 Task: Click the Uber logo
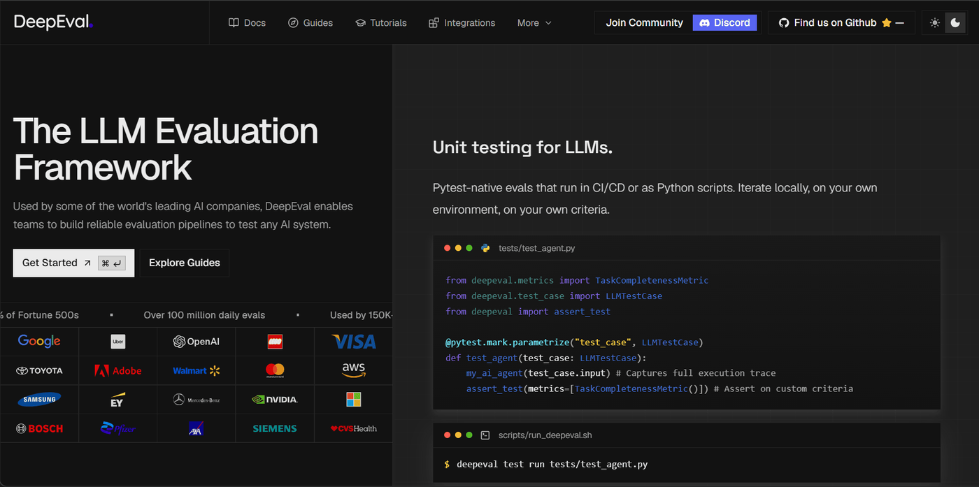(x=118, y=342)
